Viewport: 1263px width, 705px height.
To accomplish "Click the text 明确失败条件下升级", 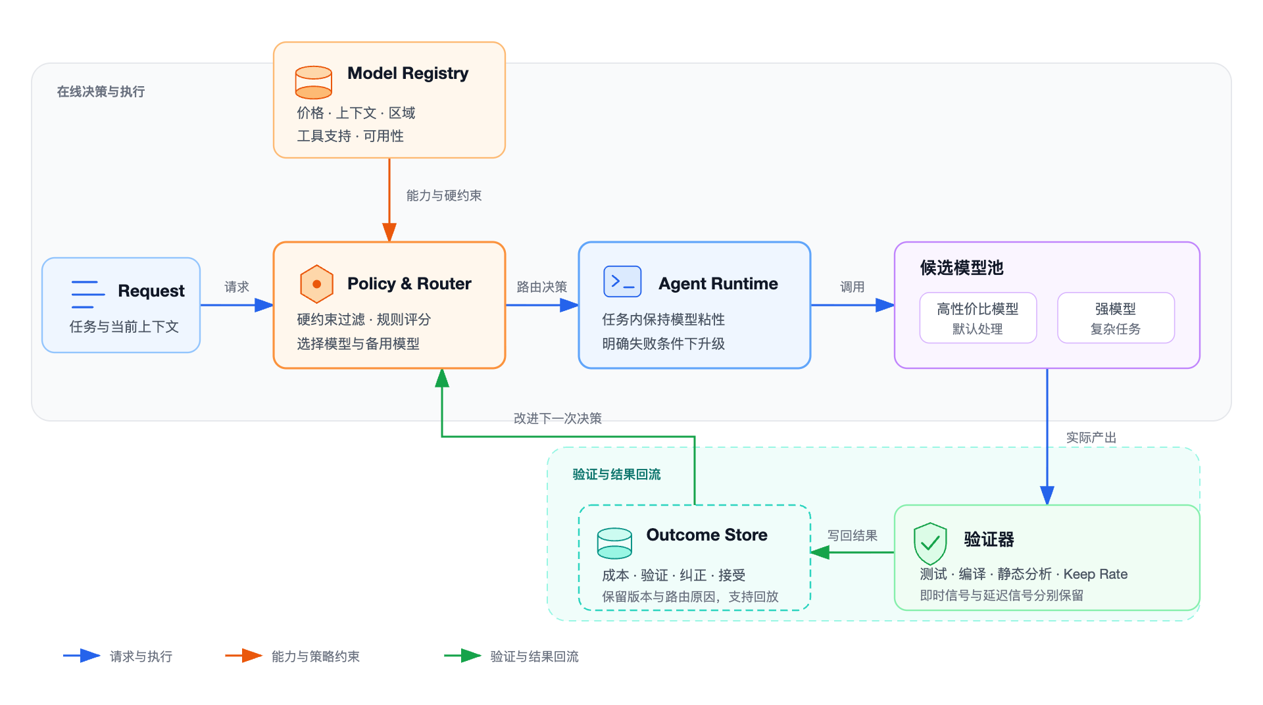I will pyautogui.click(x=663, y=344).
